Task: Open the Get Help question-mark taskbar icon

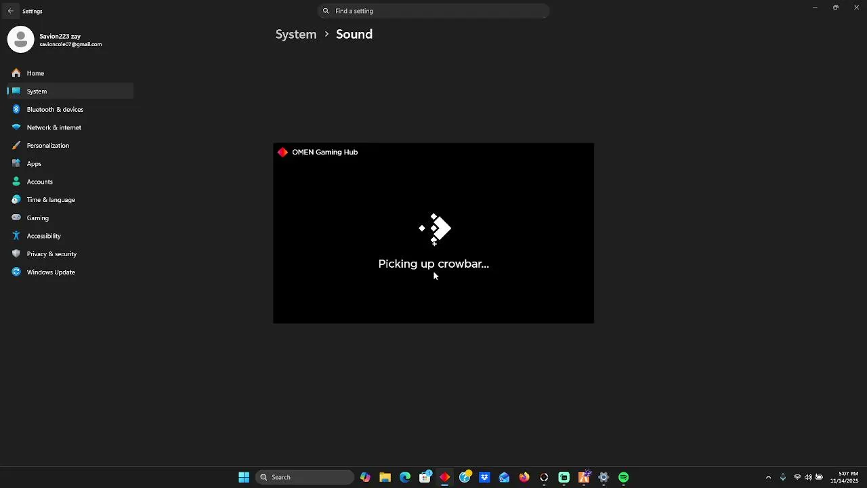Action: 465,477
